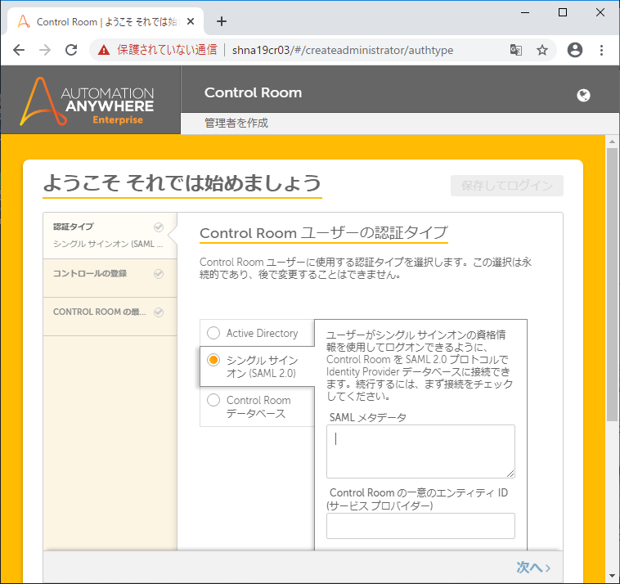The width and height of the screenshot is (620, 584).
Task: Click the SAML メタデータ label
Action: coord(368,417)
